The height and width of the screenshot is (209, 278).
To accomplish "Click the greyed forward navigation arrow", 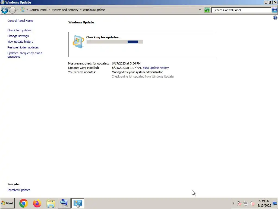I will (12, 10).
